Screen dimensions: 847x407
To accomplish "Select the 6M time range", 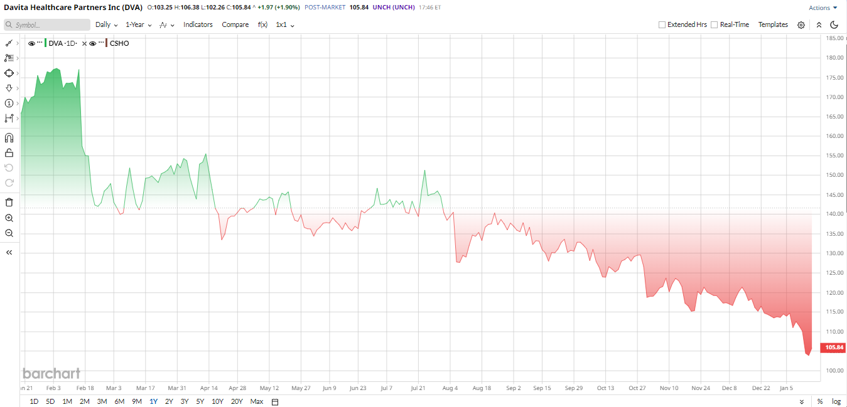I will 119,401.
